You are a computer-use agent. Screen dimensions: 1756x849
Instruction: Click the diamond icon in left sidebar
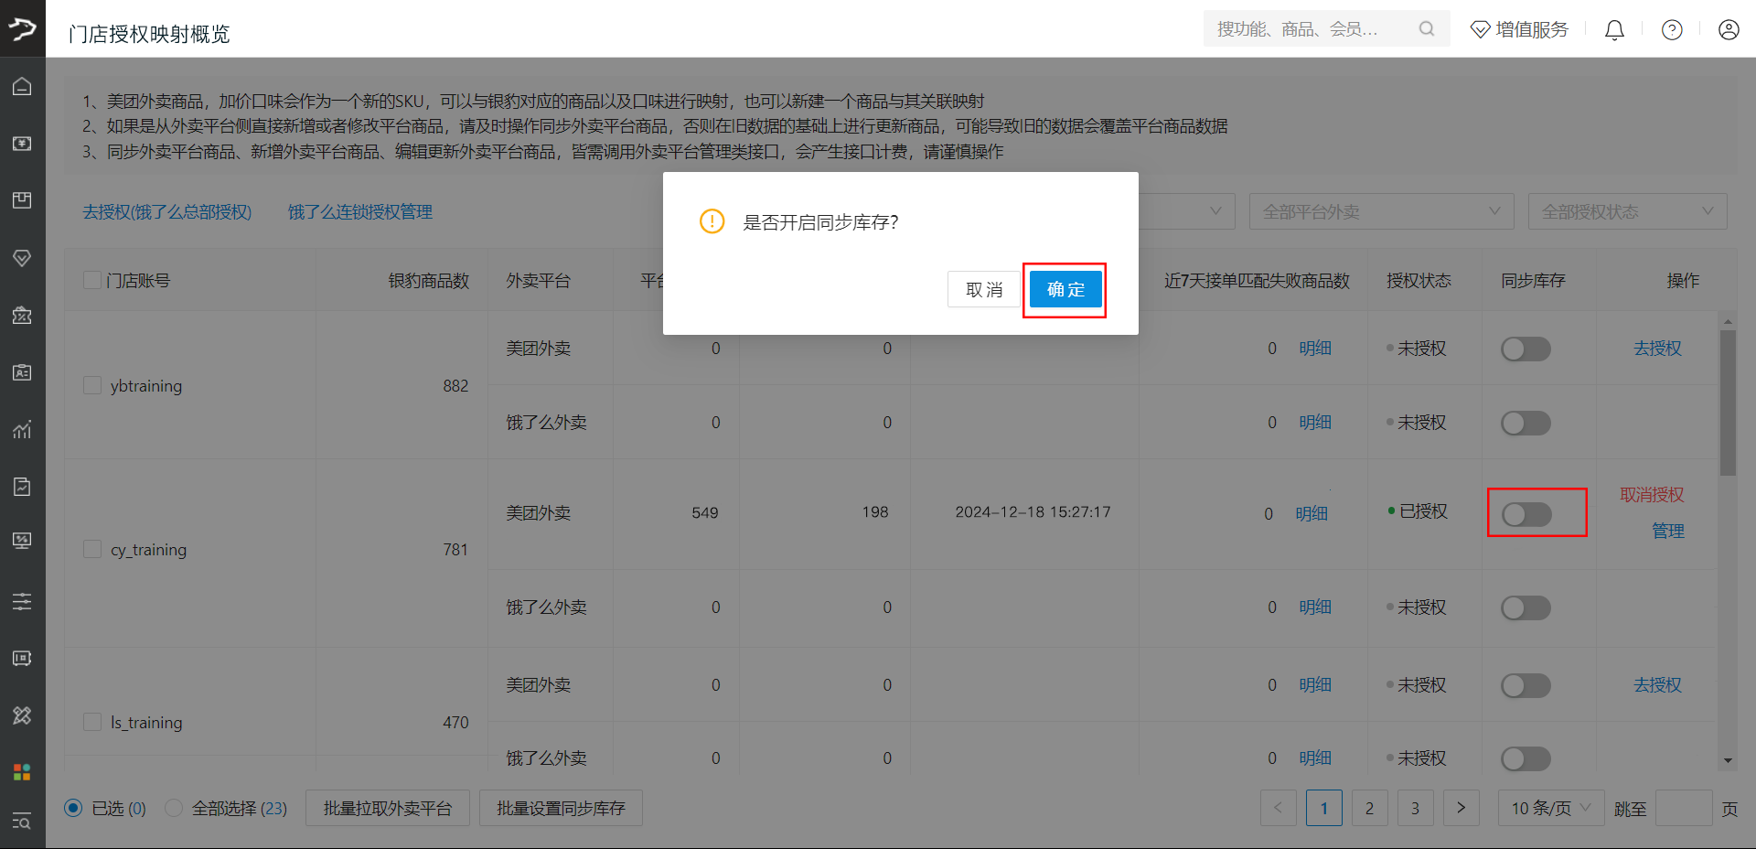pos(22,258)
